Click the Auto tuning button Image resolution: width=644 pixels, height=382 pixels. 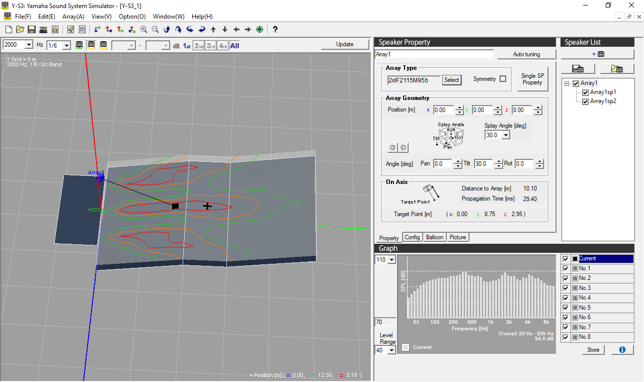526,54
